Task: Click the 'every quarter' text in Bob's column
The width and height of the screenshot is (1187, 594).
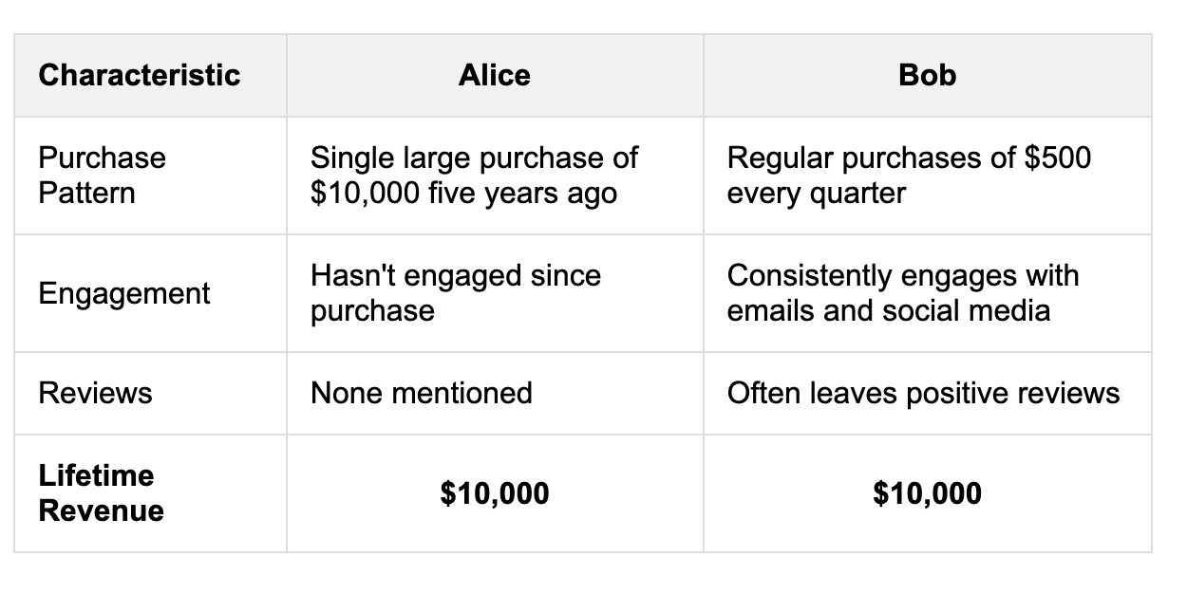Action: [x=817, y=194]
